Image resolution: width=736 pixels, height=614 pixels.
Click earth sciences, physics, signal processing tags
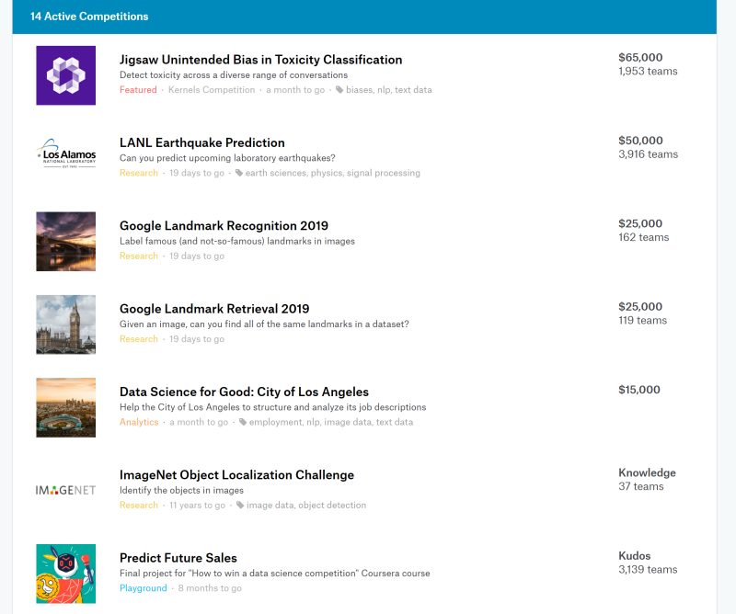333,173
